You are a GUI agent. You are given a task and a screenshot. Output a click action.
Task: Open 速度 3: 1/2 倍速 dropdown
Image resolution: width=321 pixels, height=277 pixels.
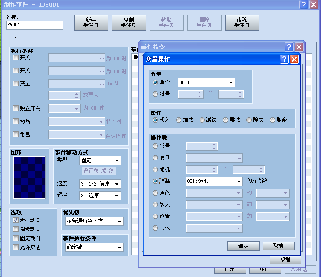pyautogui.click(x=100, y=184)
